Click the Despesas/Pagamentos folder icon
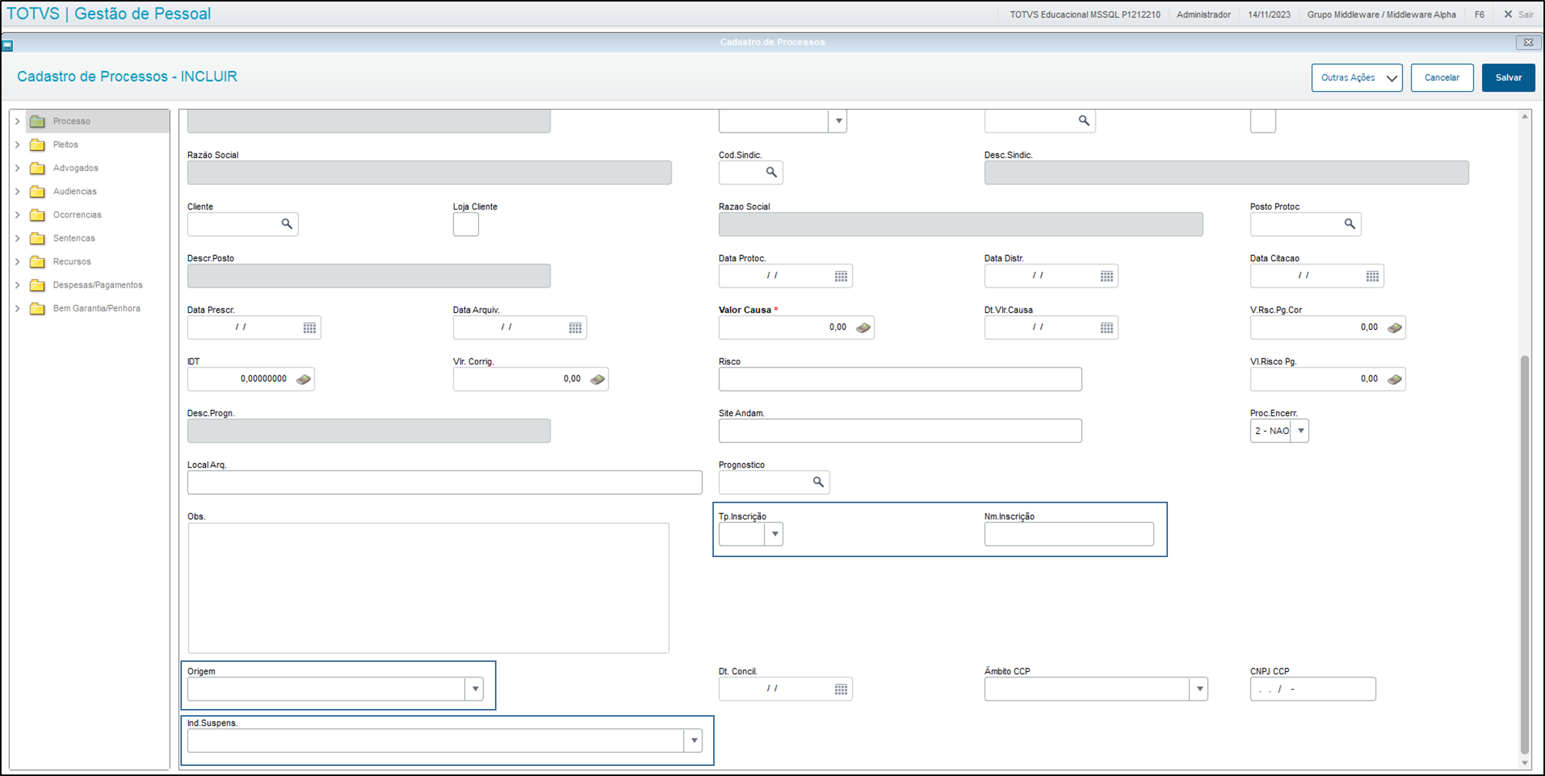 click(37, 285)
